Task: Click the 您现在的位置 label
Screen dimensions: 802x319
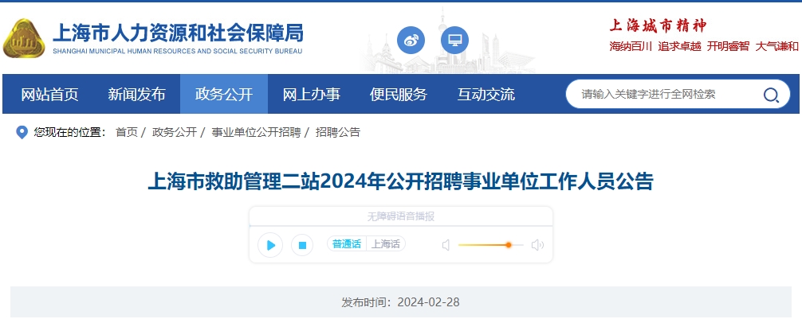Action: [69, 132]
